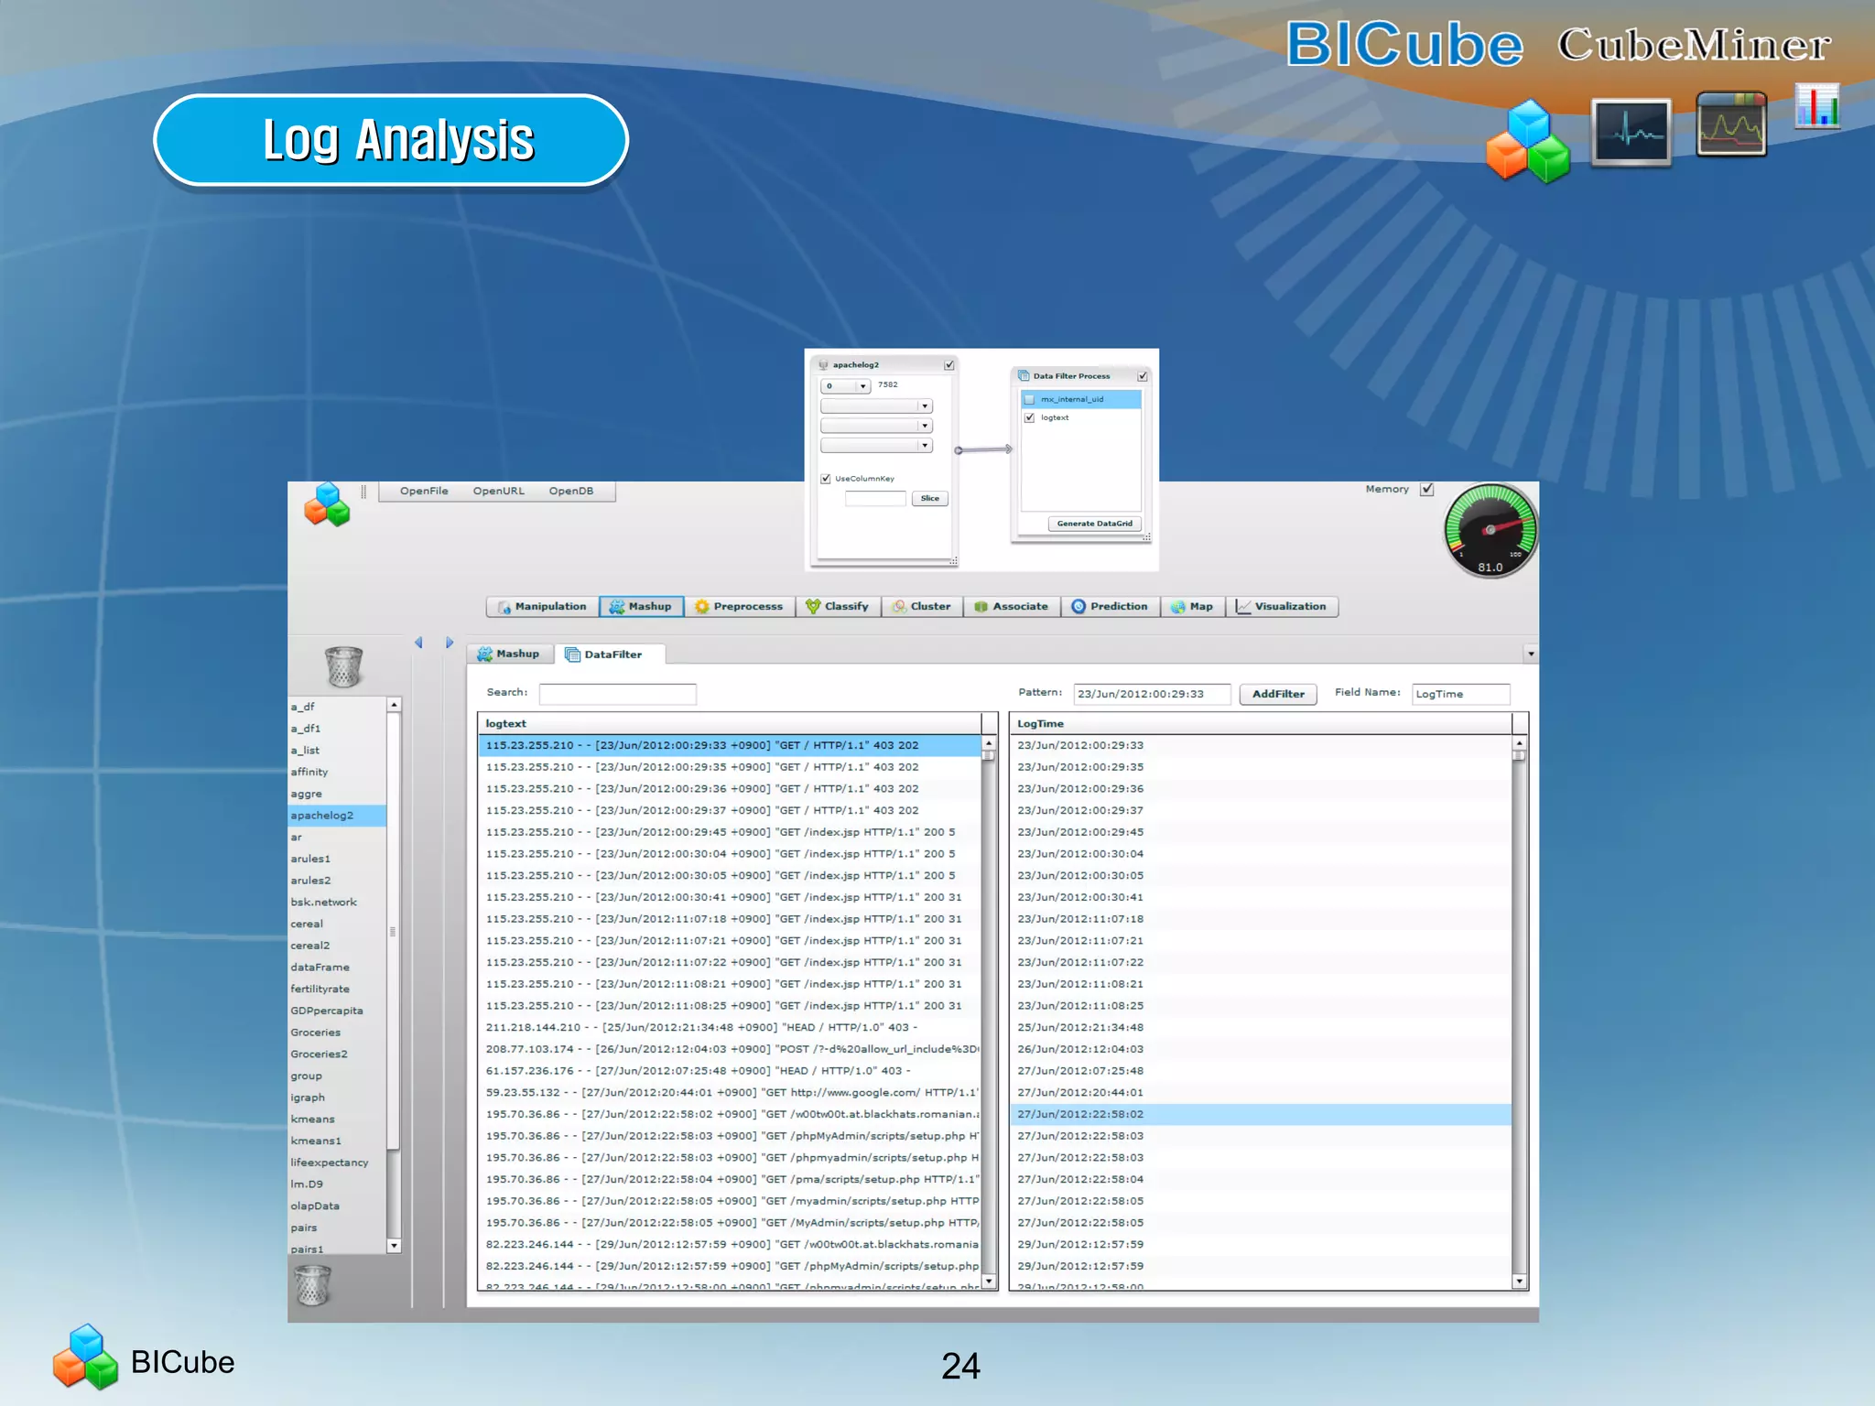Select lifeexpectancy in the dataset list
Screen dimensions: 1875x1406
[337, 1163]
